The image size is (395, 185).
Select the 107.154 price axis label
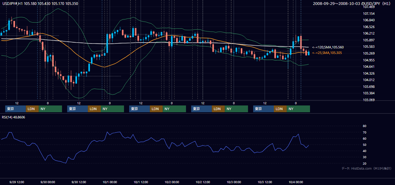[x=369, y=14]
